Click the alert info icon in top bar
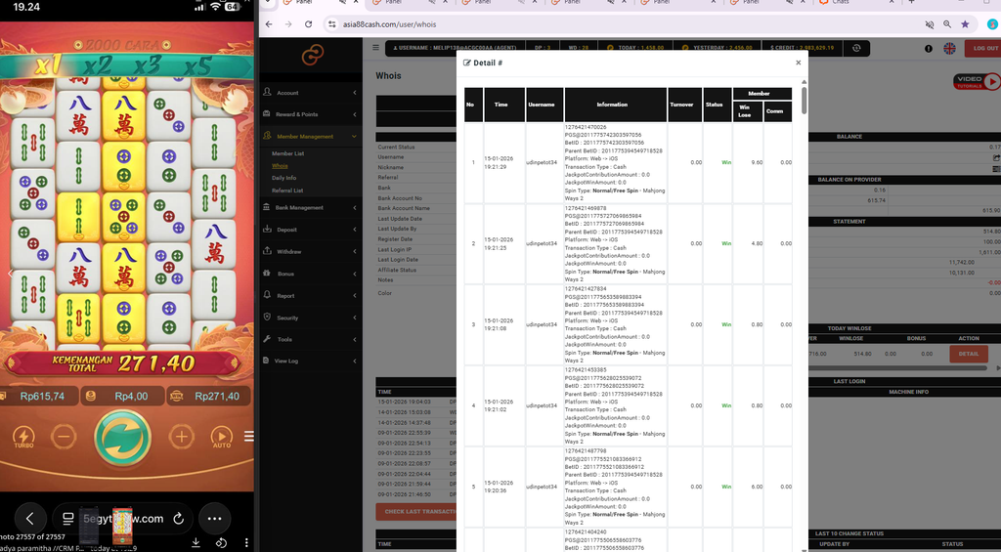Viewport: 1001px width, 552px height. (x=929, y=49)
